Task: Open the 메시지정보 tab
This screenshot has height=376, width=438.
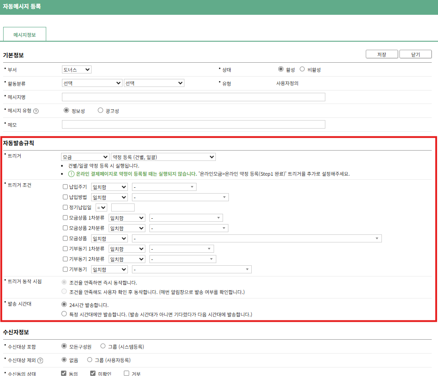Action: point(25,35)
